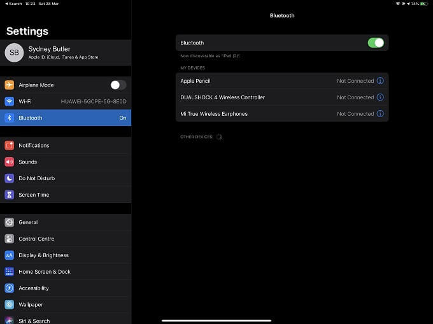Image resolution: width=433 pixels, height=324 pixels.
Task: Tap the Settings heading
Action: [27, 31]
